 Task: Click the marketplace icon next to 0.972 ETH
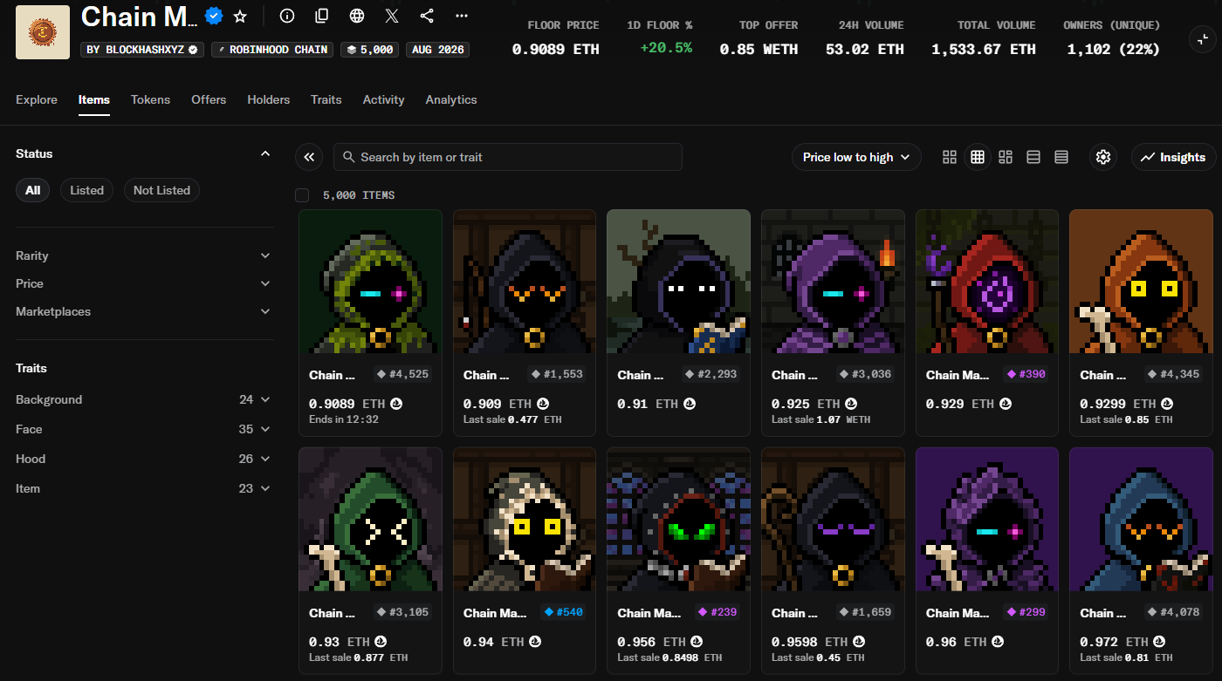coord(1158,642)
